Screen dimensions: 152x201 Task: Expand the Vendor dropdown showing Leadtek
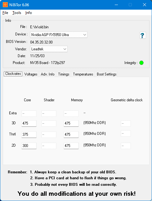click(49, 49)
